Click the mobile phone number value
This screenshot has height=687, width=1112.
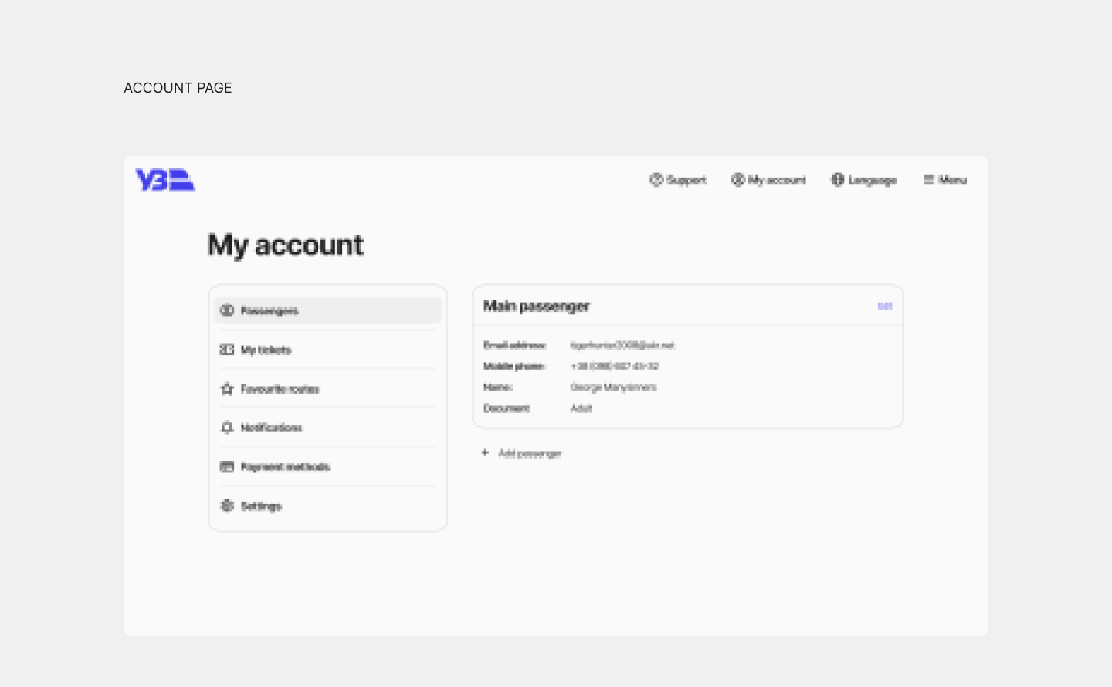pos(615,366)
